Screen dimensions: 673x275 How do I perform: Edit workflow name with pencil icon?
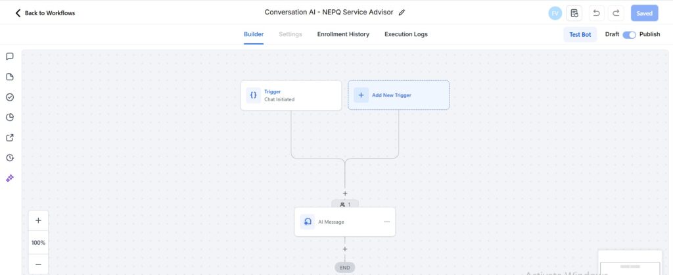(x=402, y=12)
